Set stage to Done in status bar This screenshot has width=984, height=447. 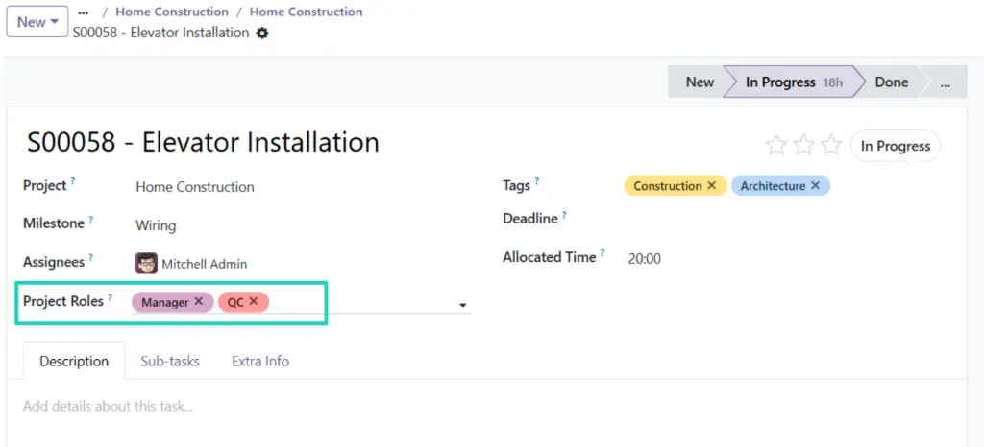(892, 82)
